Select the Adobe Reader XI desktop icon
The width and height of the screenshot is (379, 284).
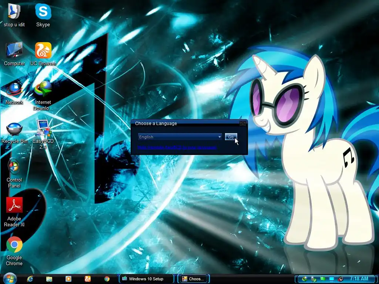point(14,212)
